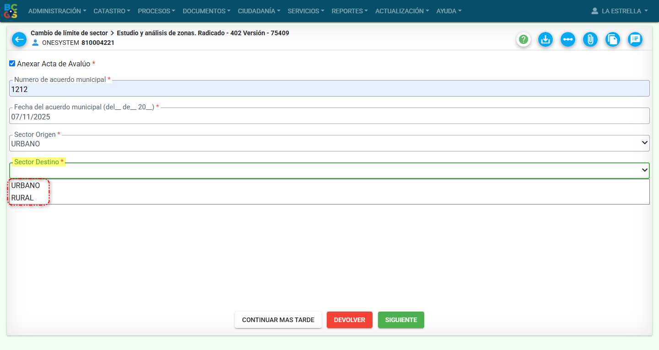Click the paperclip attachments icon
Viewport: 659px width, 350px height.
590,40
